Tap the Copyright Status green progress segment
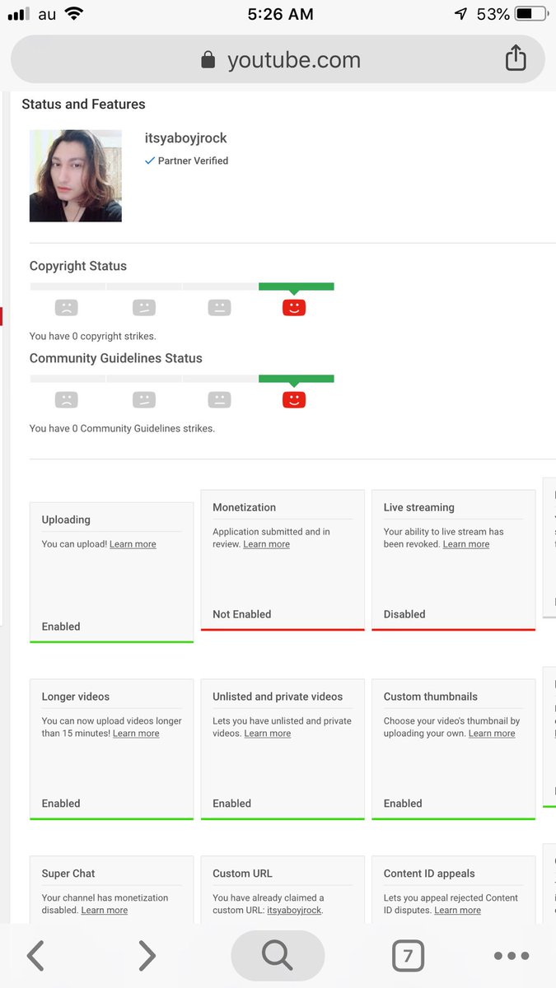This screenshot has height=988, width=556. [297, 287]
